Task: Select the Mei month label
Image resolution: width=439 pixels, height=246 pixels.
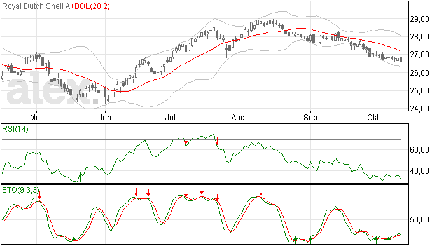Action: (36, 117)
